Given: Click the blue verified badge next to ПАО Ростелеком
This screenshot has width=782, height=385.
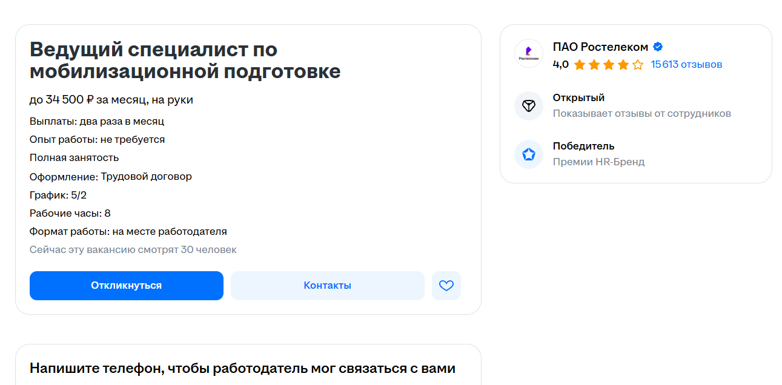Looking at the screenshot, I should 658,47.
